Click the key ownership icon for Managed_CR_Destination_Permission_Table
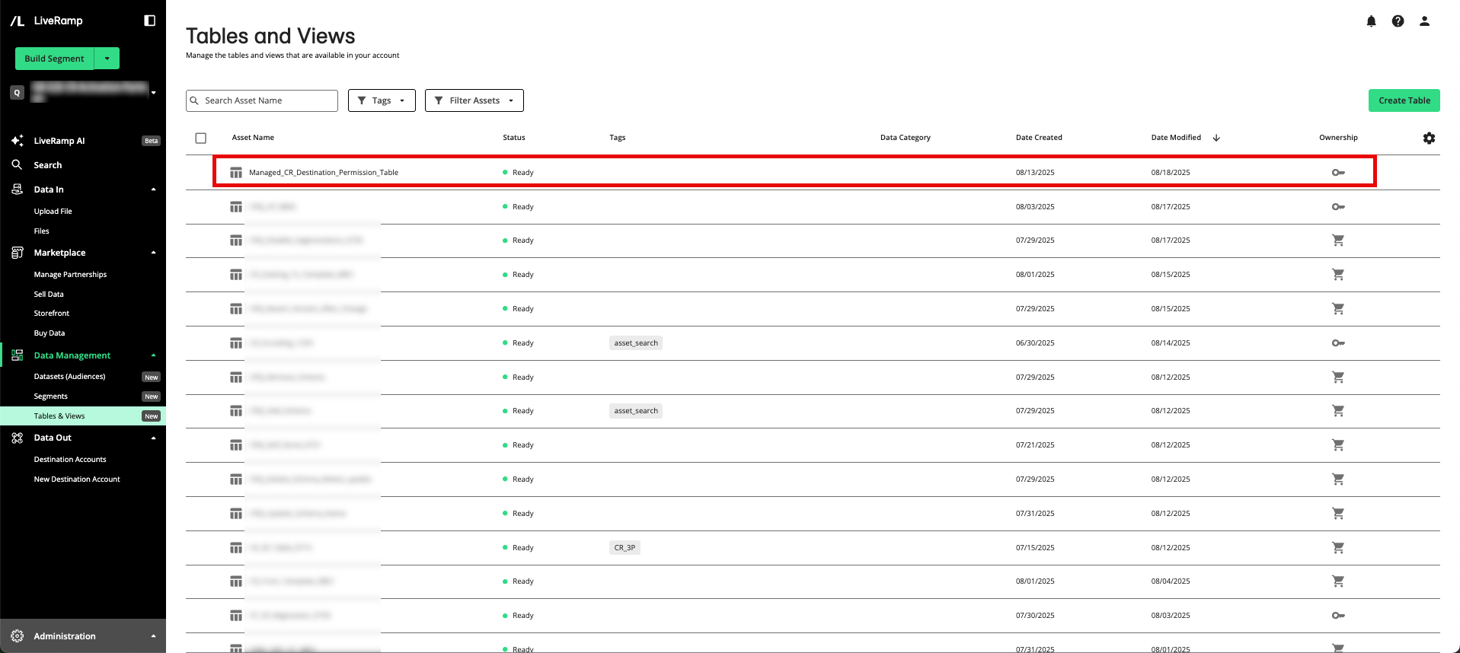The height and width of the screenshot is (653, 1460). coord(1338,173)
